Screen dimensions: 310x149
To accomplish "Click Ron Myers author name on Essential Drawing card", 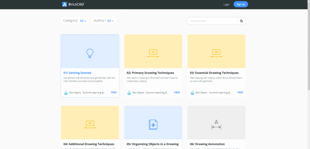I will tap(214, 92).
